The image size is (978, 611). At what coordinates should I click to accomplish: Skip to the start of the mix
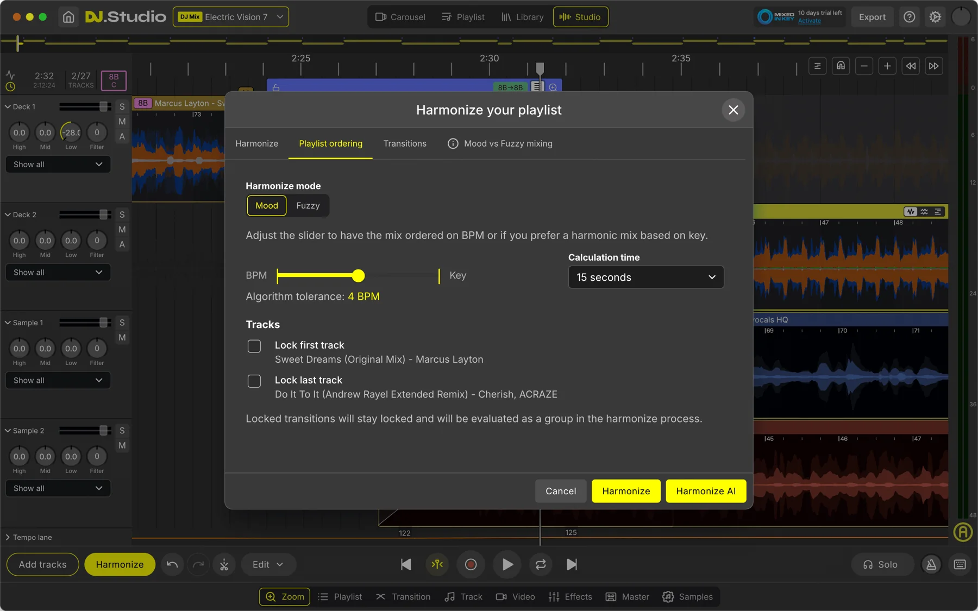tap(406, 564)
